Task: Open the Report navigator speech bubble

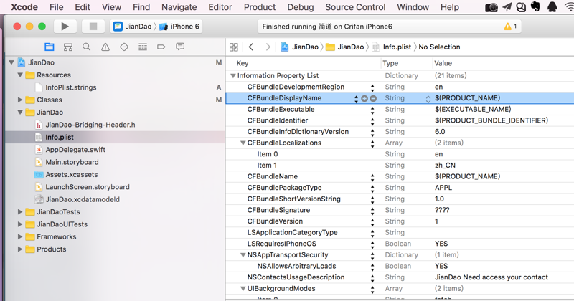Action: click(x=180, y=47)
